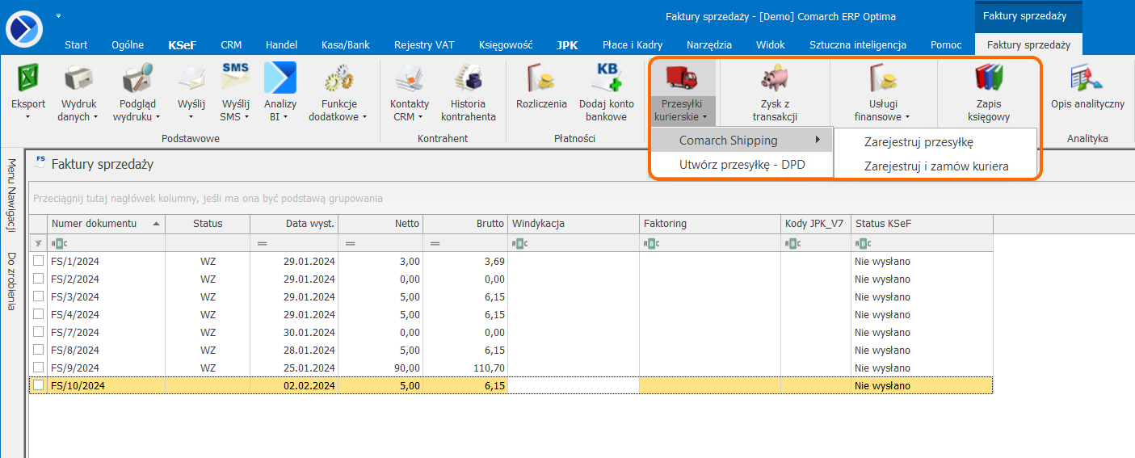Open Analizy BI icon
Screen dimensions: 1135x458
[x=280, y=78]
